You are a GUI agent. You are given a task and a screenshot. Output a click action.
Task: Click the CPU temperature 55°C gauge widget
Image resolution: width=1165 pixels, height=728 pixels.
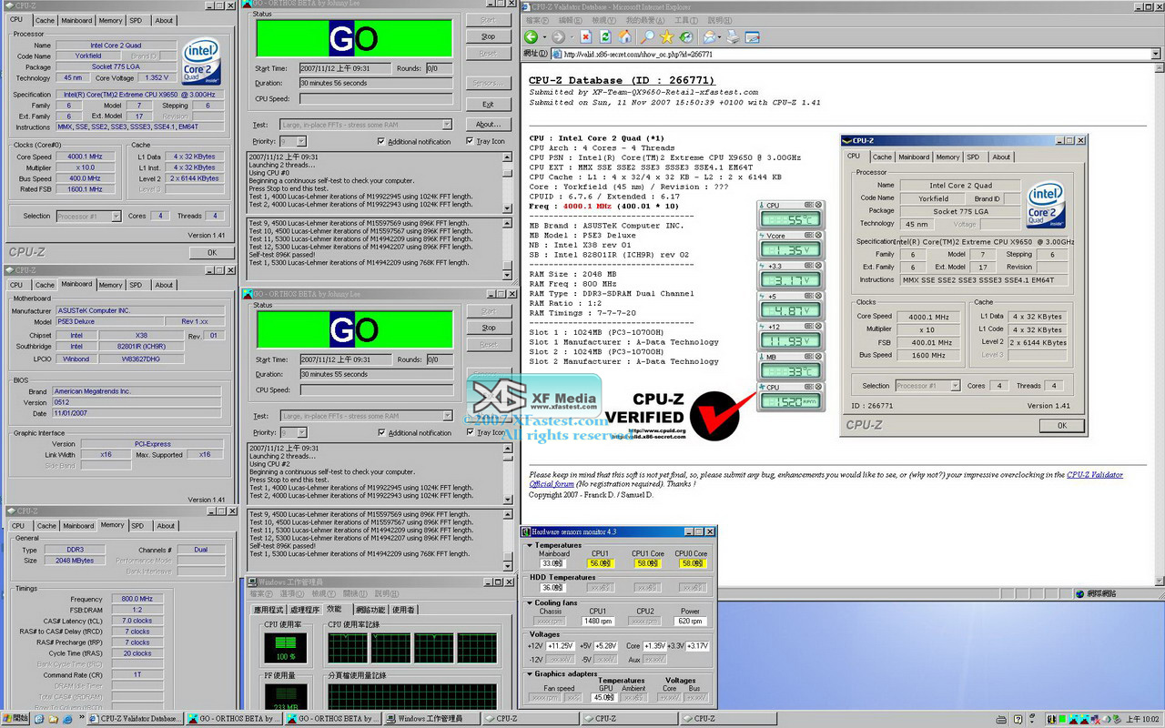click(790, 215)
